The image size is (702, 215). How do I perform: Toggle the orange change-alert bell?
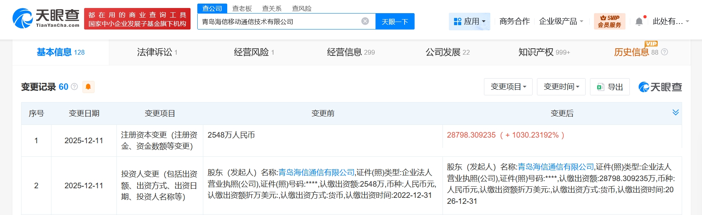pyautogui.click(x=88, y=87)
